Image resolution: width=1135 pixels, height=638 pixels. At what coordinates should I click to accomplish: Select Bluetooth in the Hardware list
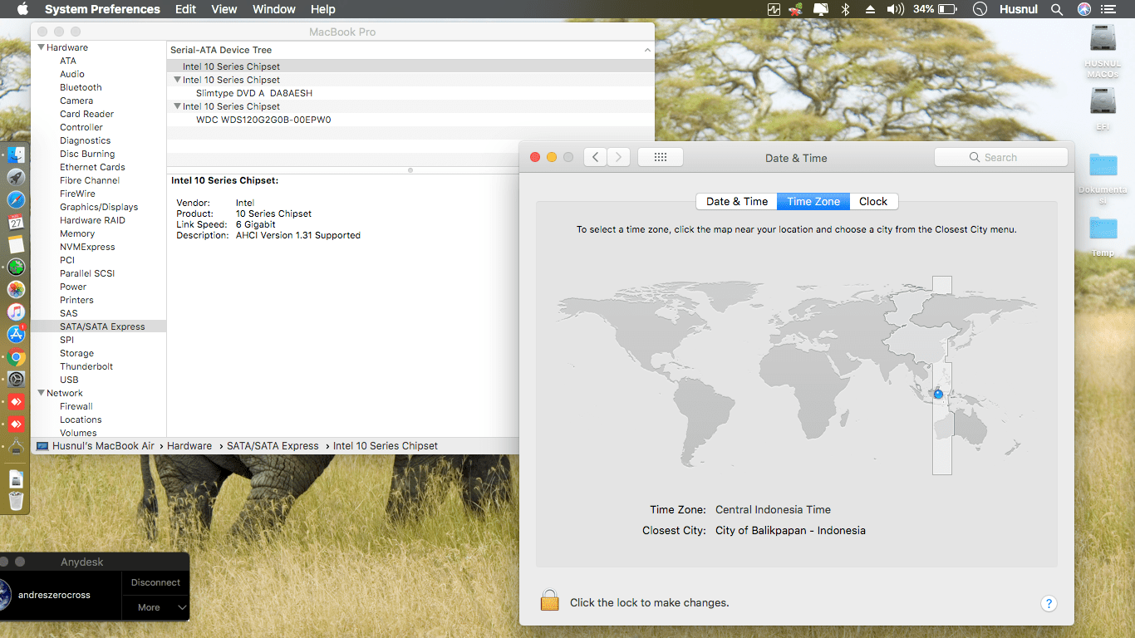point(81,87)
